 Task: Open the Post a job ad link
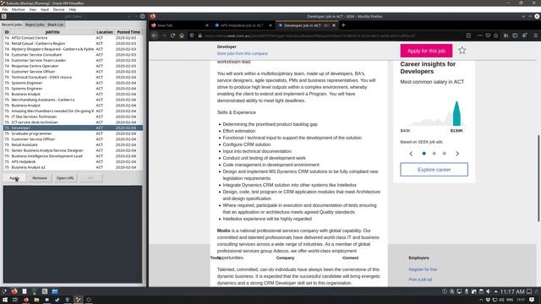(x=420, y=280)
